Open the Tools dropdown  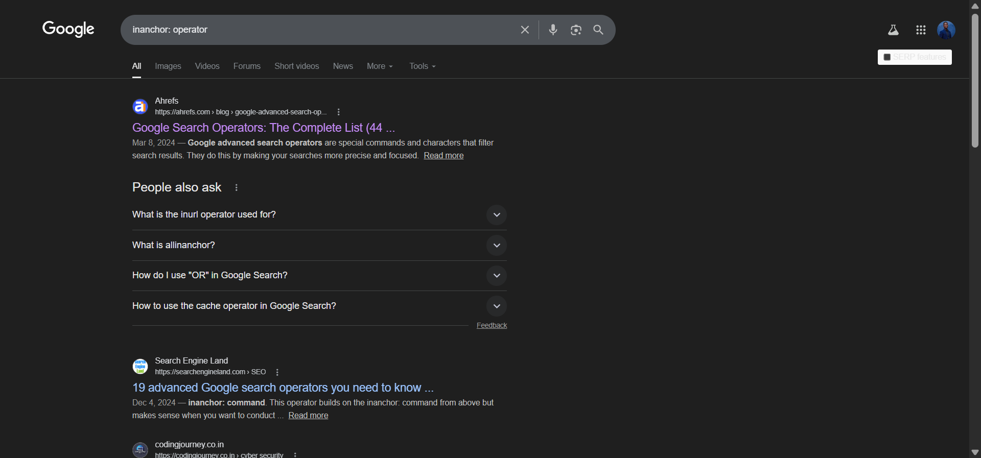coord(422,66)
